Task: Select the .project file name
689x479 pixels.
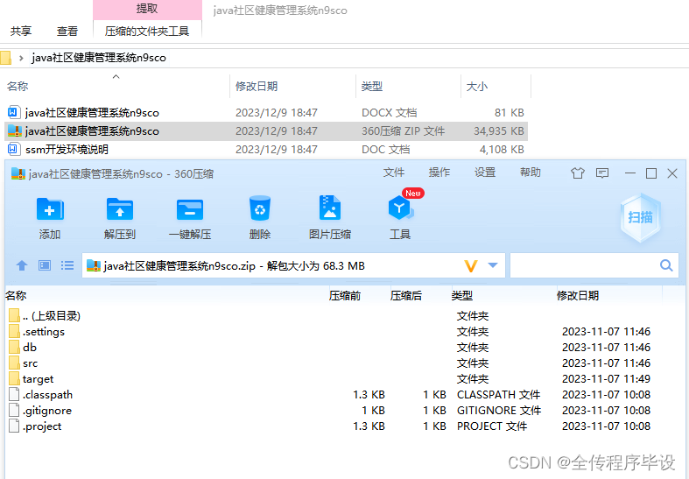Action: pyautogui.click(x=42, y=426)
